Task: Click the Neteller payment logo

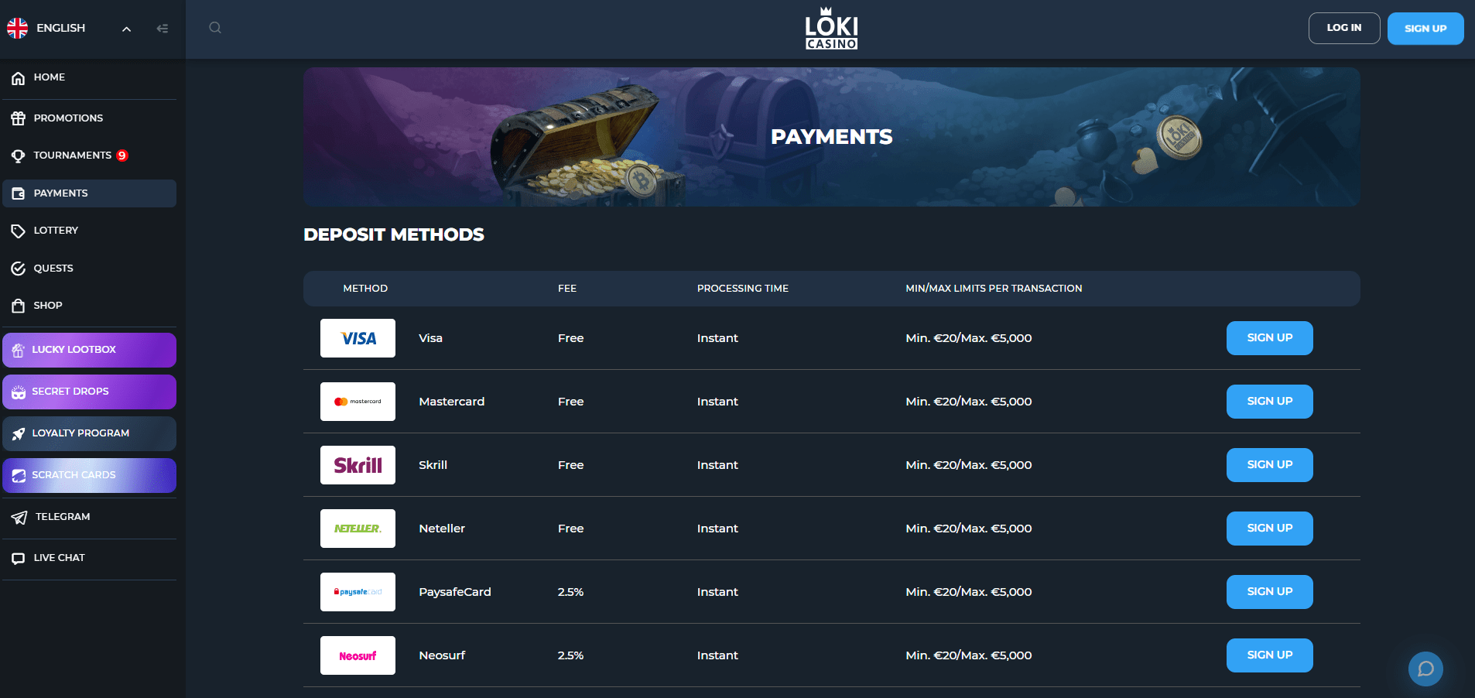Action: (358, 529)
